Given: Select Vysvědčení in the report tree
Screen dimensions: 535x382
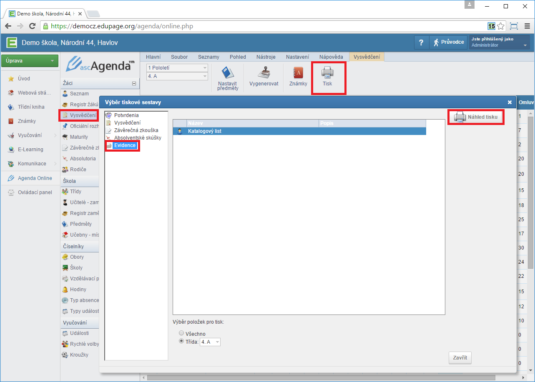Looking at the screenshot, I should point(127,123).
